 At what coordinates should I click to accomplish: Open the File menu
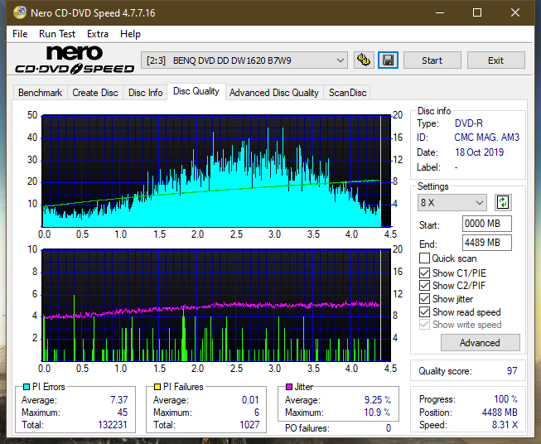[x=20, y=34]
